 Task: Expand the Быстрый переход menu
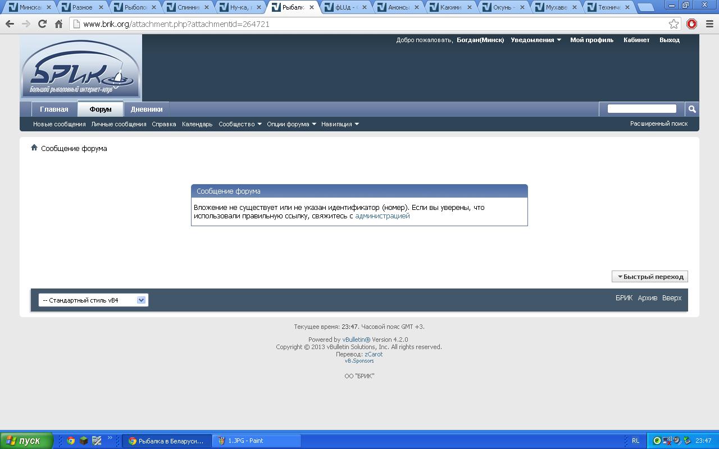click(x=650, y=277)
